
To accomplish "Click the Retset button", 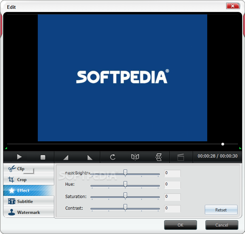I will (x=221, y=210).
